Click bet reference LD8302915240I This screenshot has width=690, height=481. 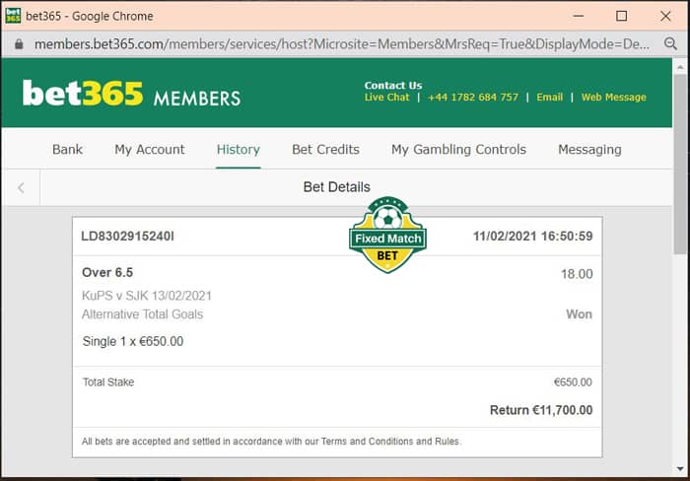[x=127, y=237]
